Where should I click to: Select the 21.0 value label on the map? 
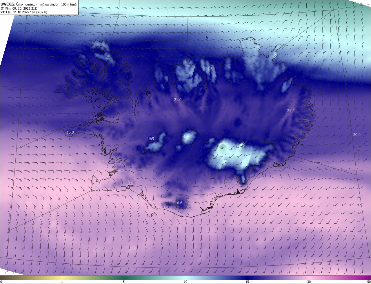pos(178,100)
